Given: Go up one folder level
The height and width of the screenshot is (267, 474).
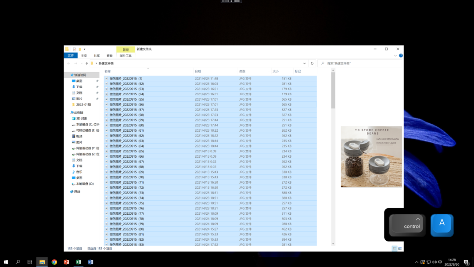Looking at the screenshot, I should 86,63.
